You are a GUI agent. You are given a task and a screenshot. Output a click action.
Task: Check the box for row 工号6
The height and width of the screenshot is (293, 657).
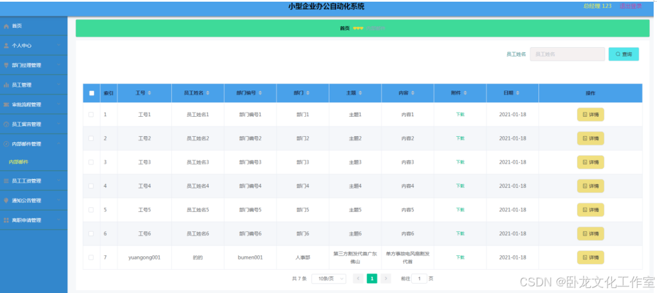[91, 234]
